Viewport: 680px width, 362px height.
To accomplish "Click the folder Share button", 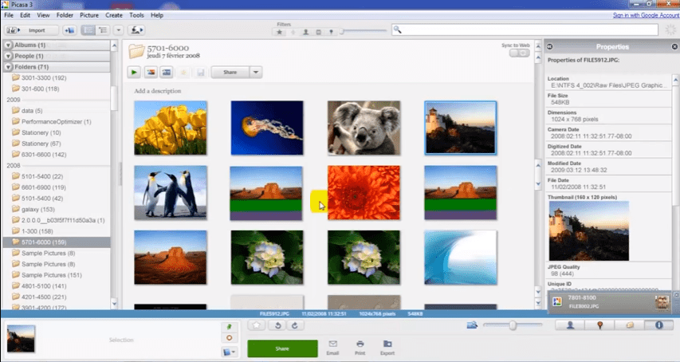I will coord(230,73).
